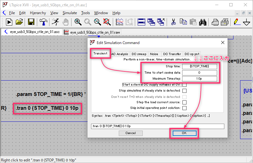Click the Paste clipboard icon

[x=193, y=22]
